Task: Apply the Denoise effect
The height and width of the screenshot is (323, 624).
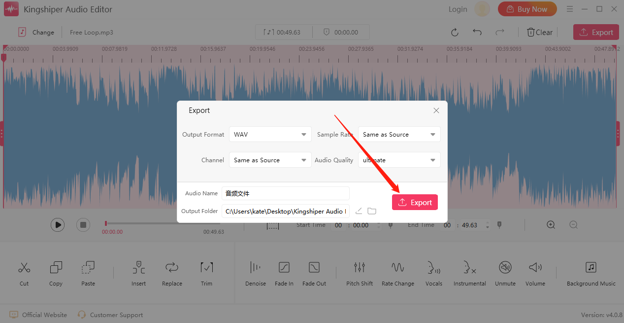Action: pyautogui.click(x=256, y=274)
